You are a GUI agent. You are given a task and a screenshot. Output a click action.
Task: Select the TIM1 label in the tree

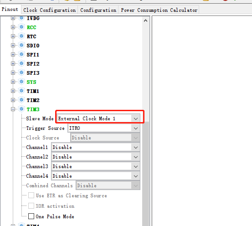pyautogui.click(x=33, y=91)
